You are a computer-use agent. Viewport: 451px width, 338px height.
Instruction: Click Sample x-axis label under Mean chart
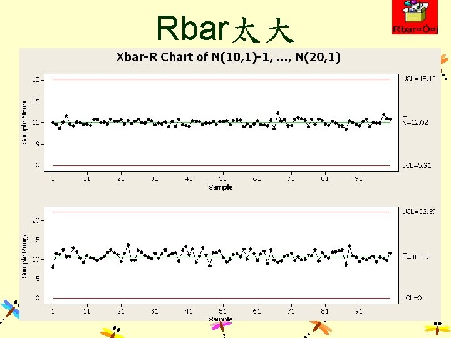coord(220,187)
